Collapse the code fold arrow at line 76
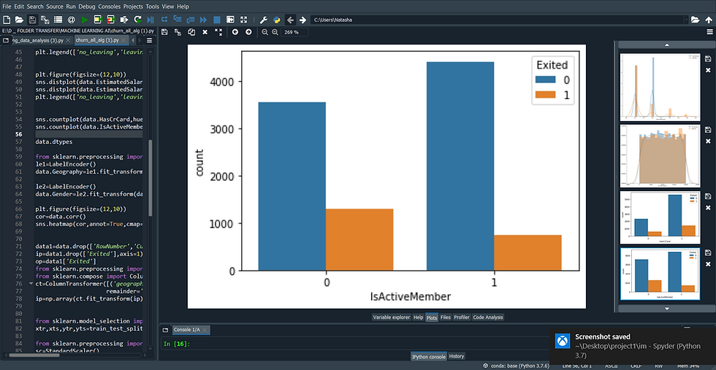 (31, 283)
